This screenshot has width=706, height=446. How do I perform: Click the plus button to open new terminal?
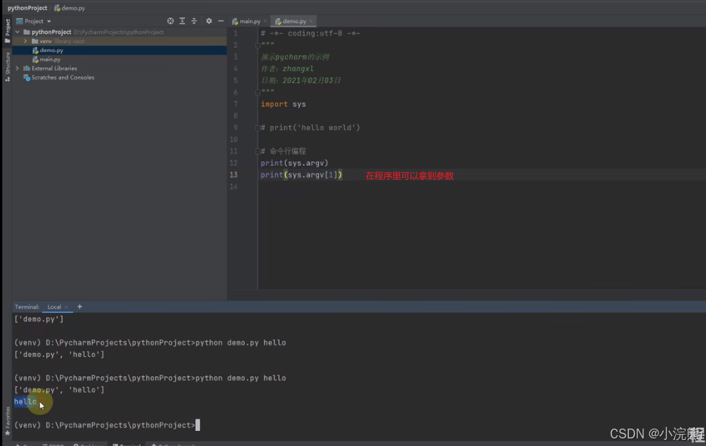[x=79, y=307]
